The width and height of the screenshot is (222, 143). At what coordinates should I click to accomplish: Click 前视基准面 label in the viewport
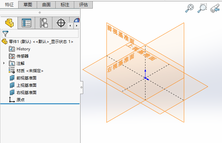tap(121, 35)
